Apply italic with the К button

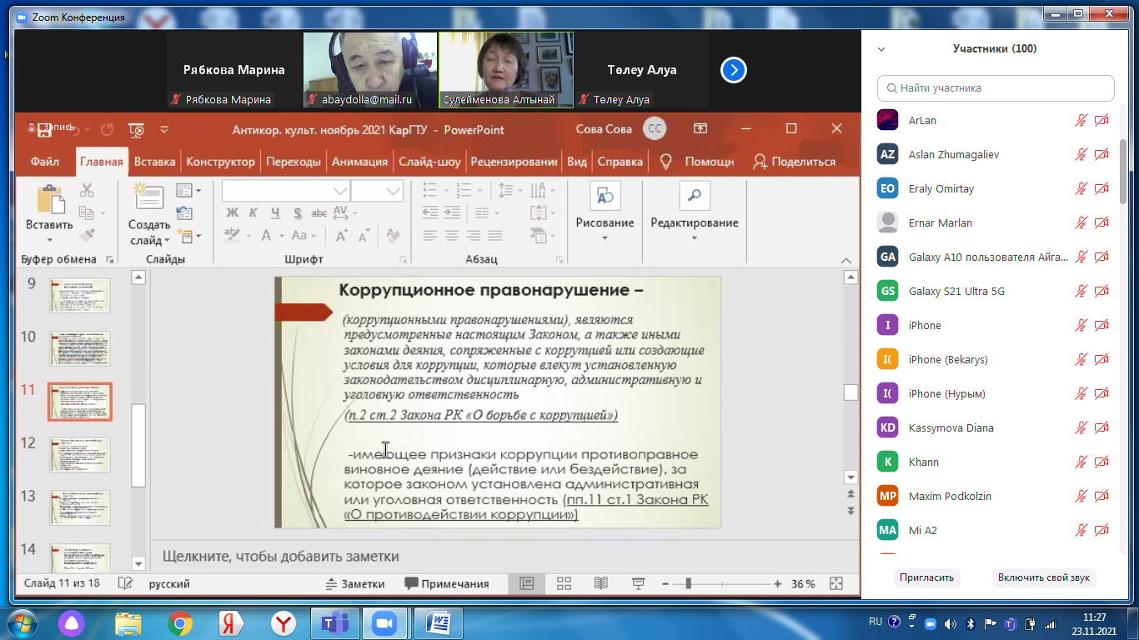coord(253,213)
